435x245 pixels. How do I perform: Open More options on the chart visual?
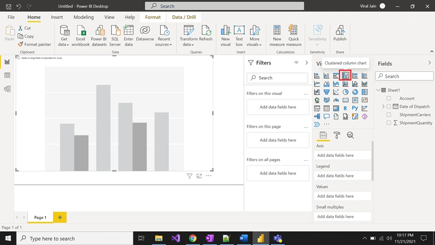click(x=209, y=176)
